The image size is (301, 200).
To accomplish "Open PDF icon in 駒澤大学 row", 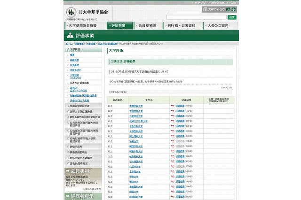I will pyautogui.click(x=173, y=182).
